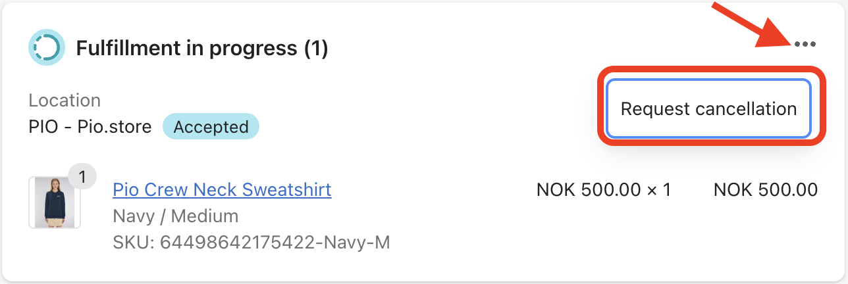Select Request cancellation from the popover menu
The width and height of the screenshot is (848, 284).
[x=708, y=109]
